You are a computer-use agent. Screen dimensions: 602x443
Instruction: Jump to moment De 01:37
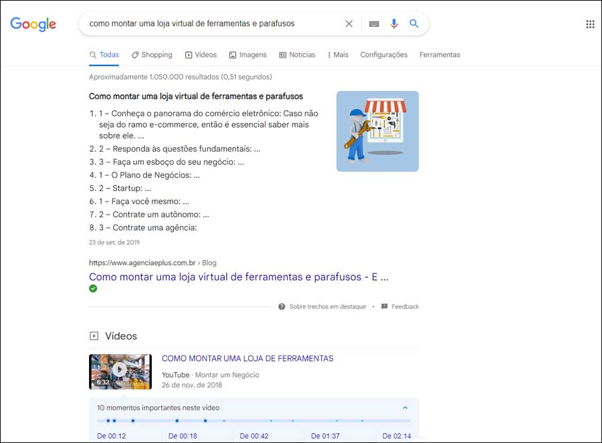pyautogui.click(x=325, y=436)
